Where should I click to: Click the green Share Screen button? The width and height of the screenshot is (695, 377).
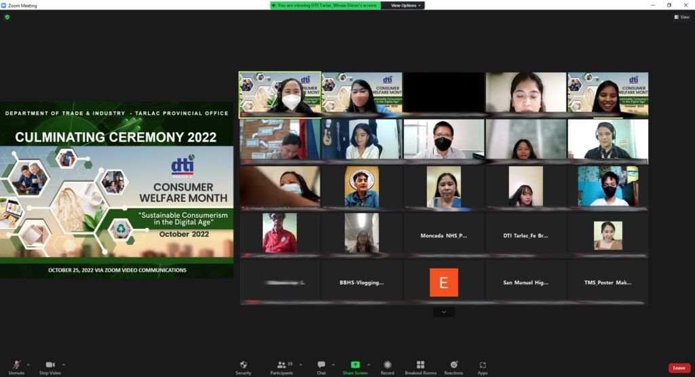355,368
